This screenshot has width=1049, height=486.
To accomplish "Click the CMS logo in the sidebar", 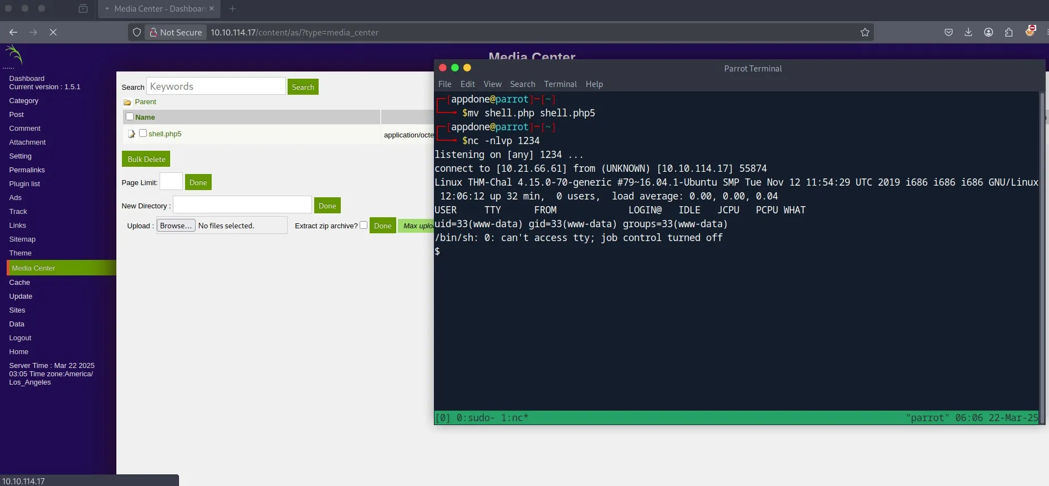I will (x=14, y=54).
